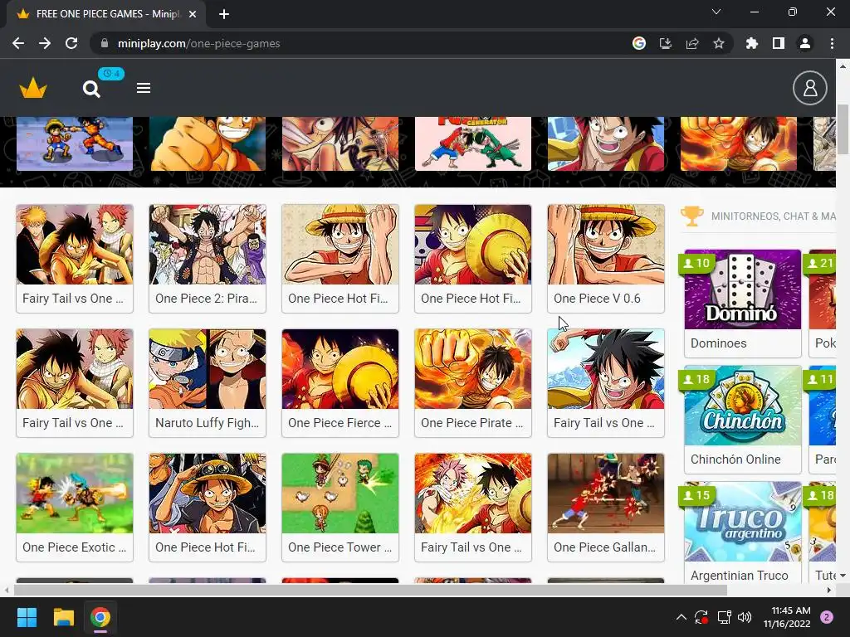Open the Chinchón Online game

coord(743,420)
